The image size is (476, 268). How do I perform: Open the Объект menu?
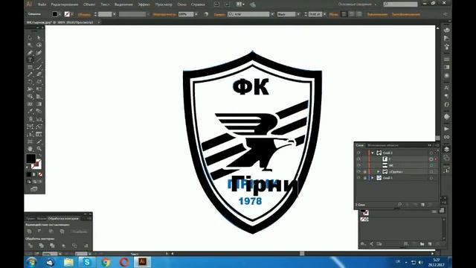click(89, 4)
